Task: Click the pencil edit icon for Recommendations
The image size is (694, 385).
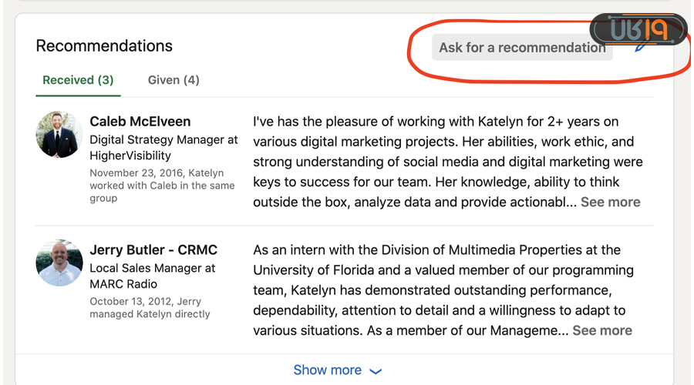Action: coord(641,47)
